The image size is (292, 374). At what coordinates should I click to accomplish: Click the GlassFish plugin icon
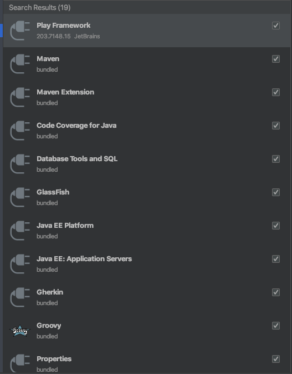(x=20, y=197)
